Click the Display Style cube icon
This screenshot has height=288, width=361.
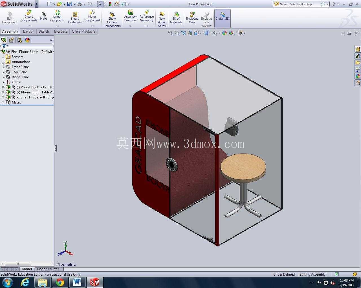tap(206, 33)
